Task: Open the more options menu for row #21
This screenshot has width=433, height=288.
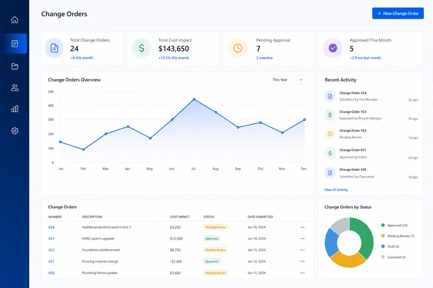Action: click(x=303, y=261)
